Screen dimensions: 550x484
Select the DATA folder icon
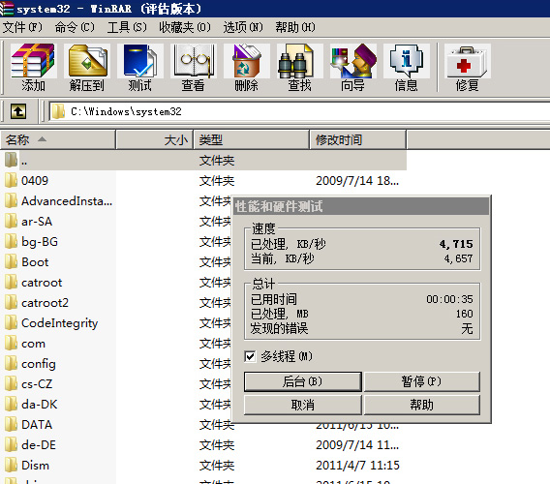11,424
